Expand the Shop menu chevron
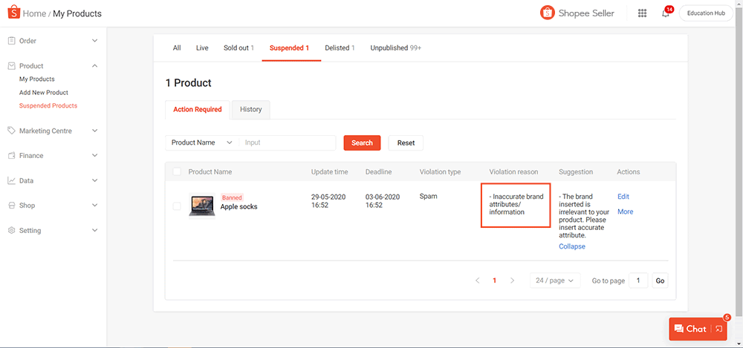 point(94,206)
